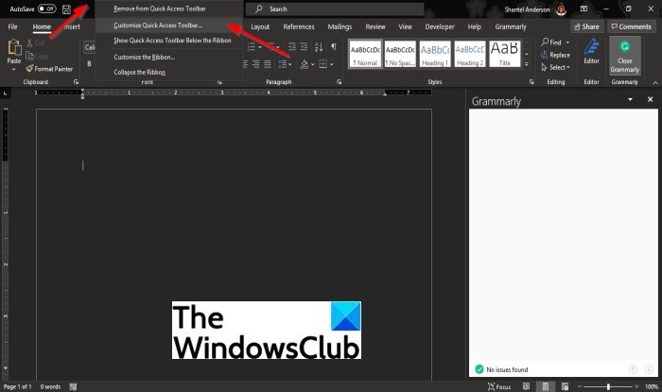Open the References ribbon tab
The image size is (662, 392).
tap(299, 26)
